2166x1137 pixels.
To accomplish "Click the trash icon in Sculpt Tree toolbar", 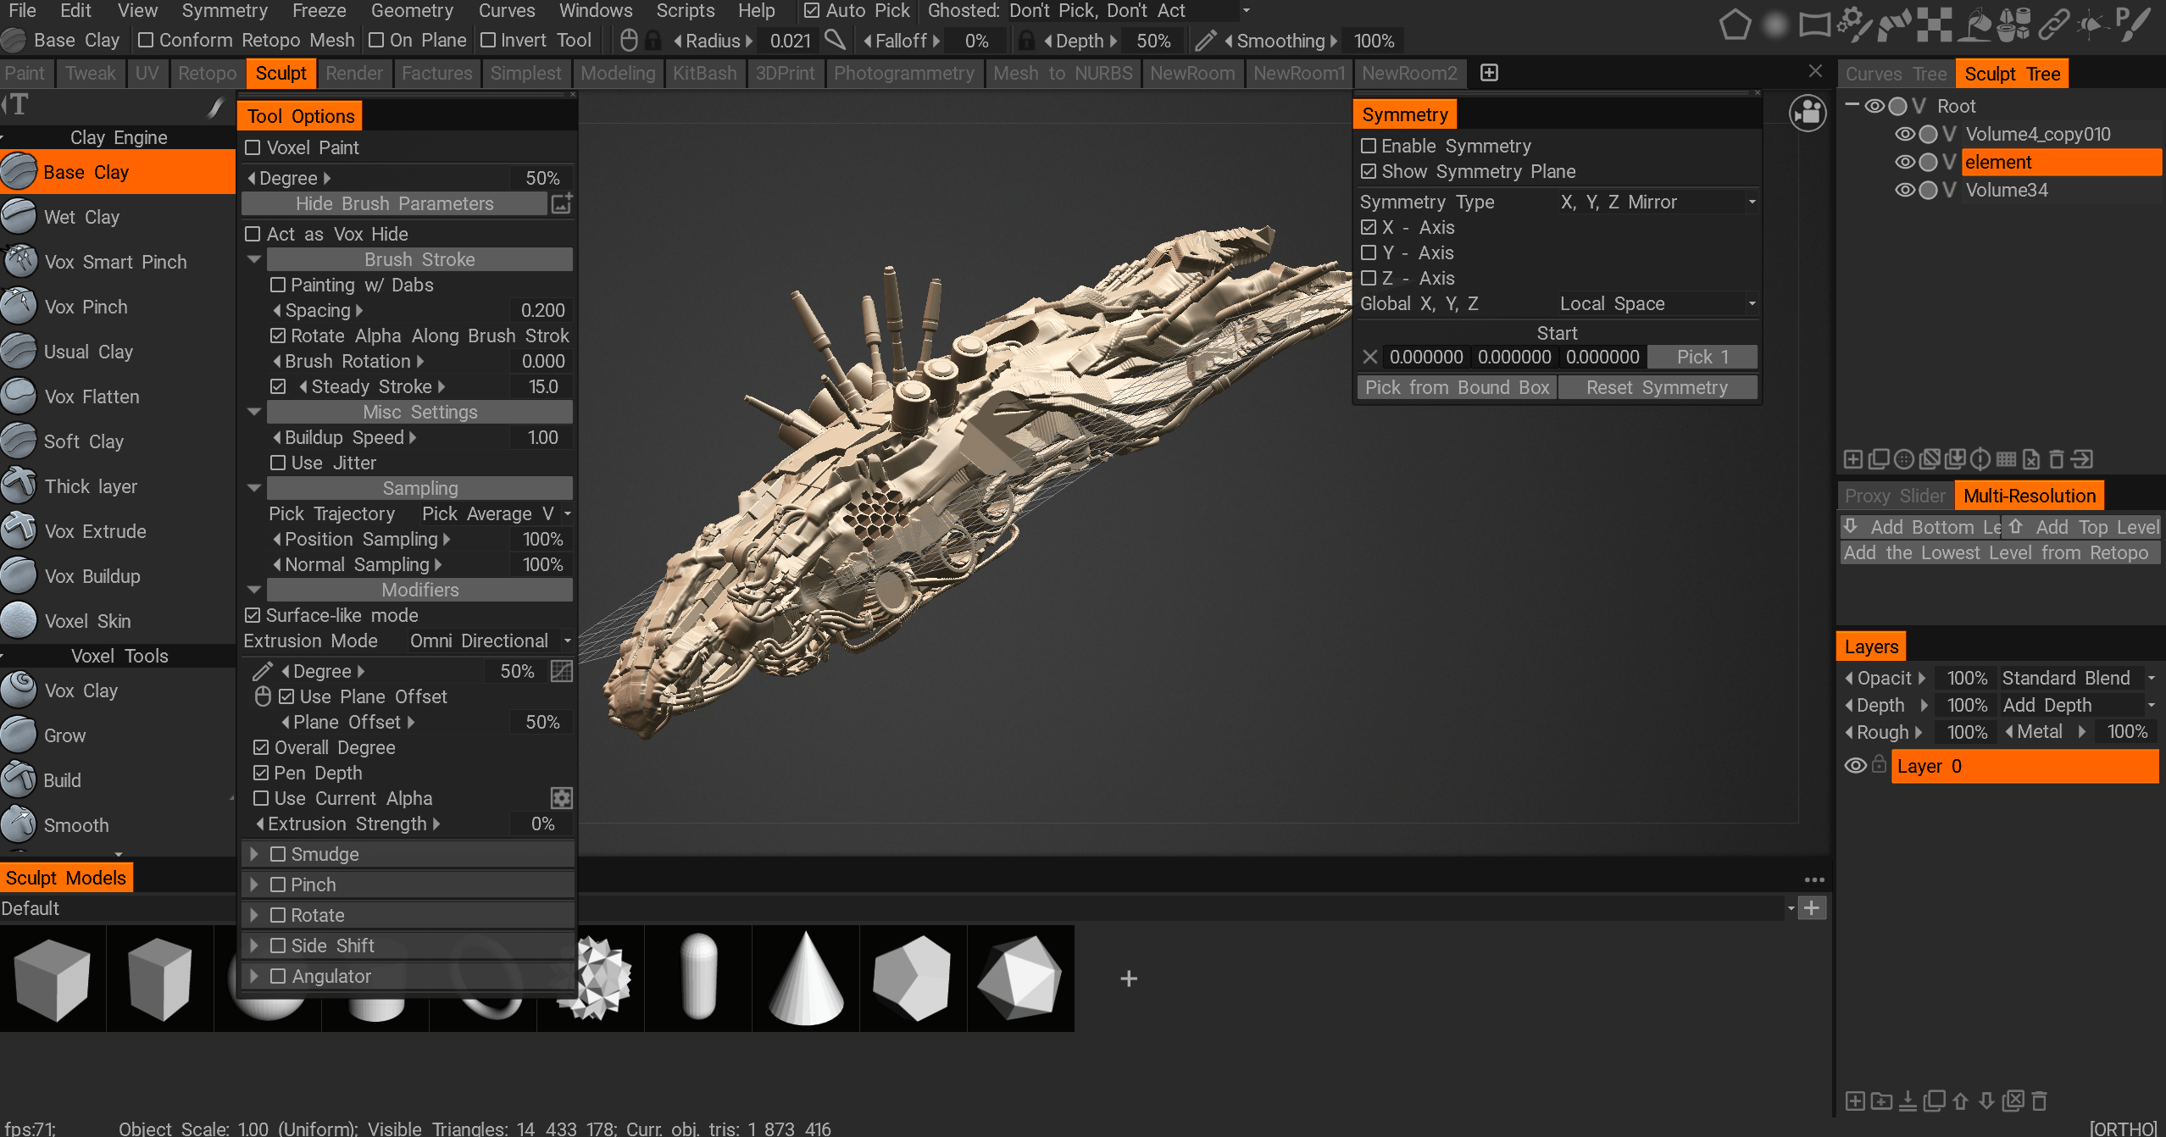I will (2056, 459).
